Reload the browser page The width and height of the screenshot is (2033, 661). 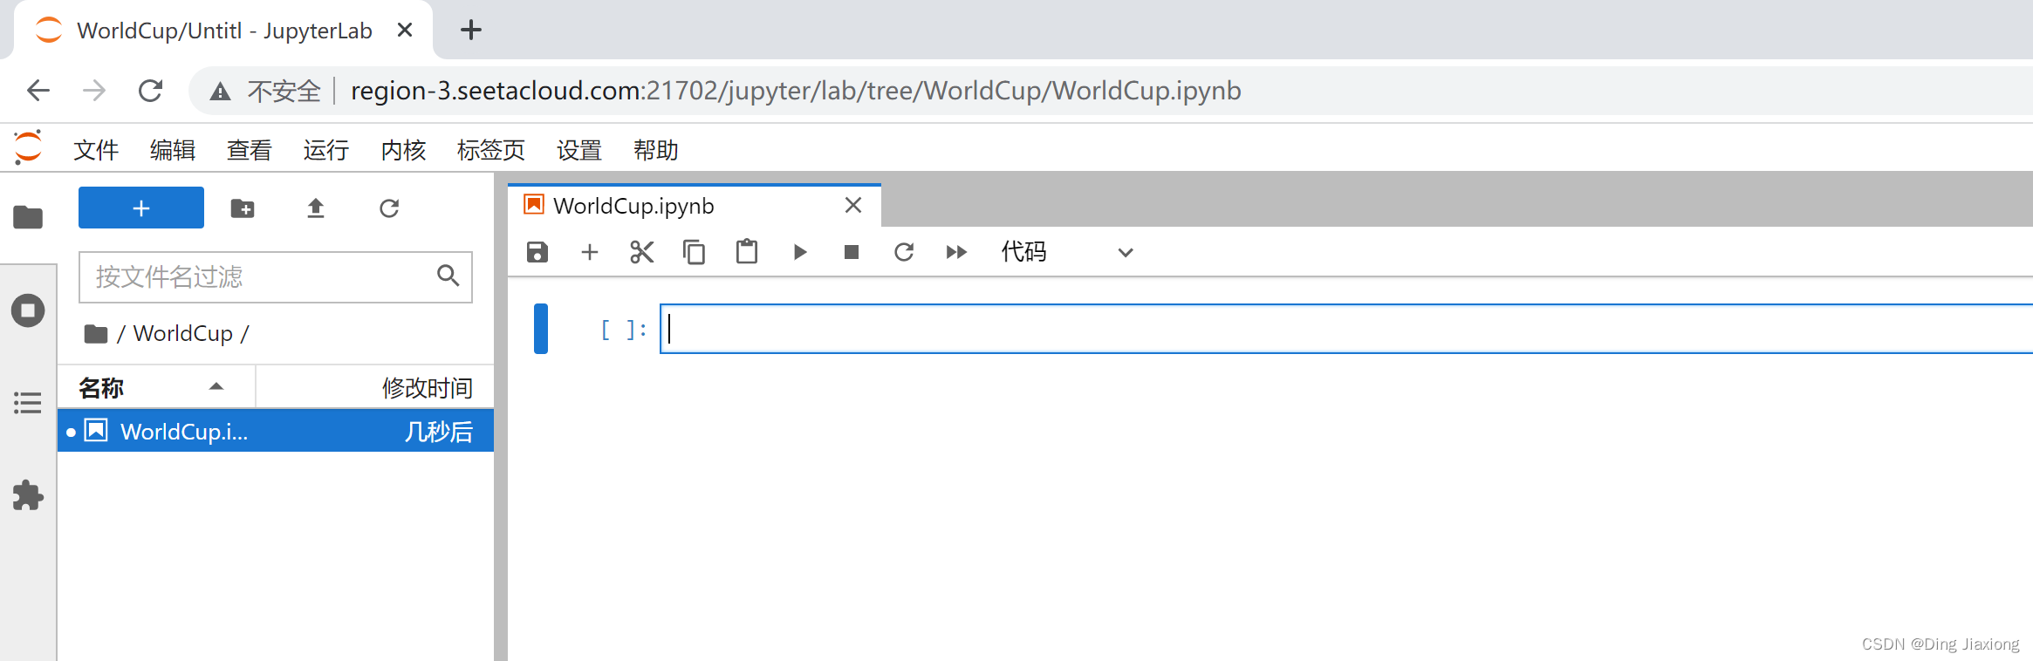pyautogui.click(x=150, y=90)
